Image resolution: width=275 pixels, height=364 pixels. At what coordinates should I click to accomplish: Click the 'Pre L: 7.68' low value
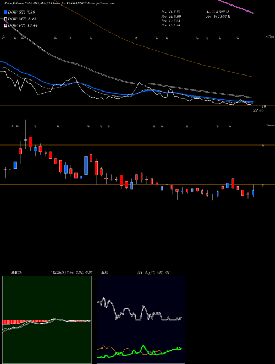point(171,21)
